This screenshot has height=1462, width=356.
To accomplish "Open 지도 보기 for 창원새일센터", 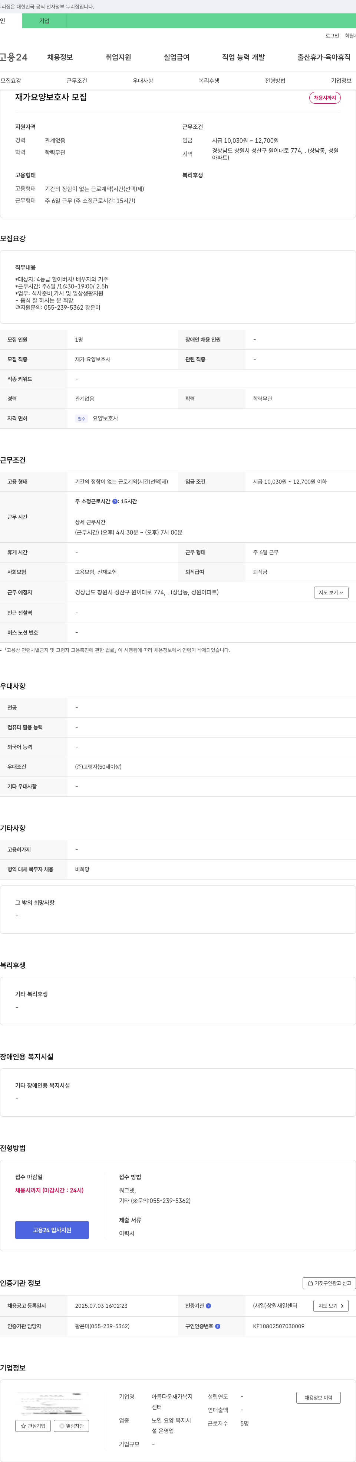I will coord(330,1306).
